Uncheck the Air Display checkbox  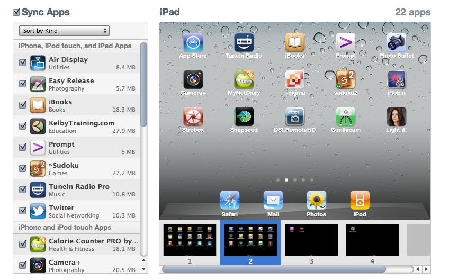pyautogui.click(x=23, y=62)
